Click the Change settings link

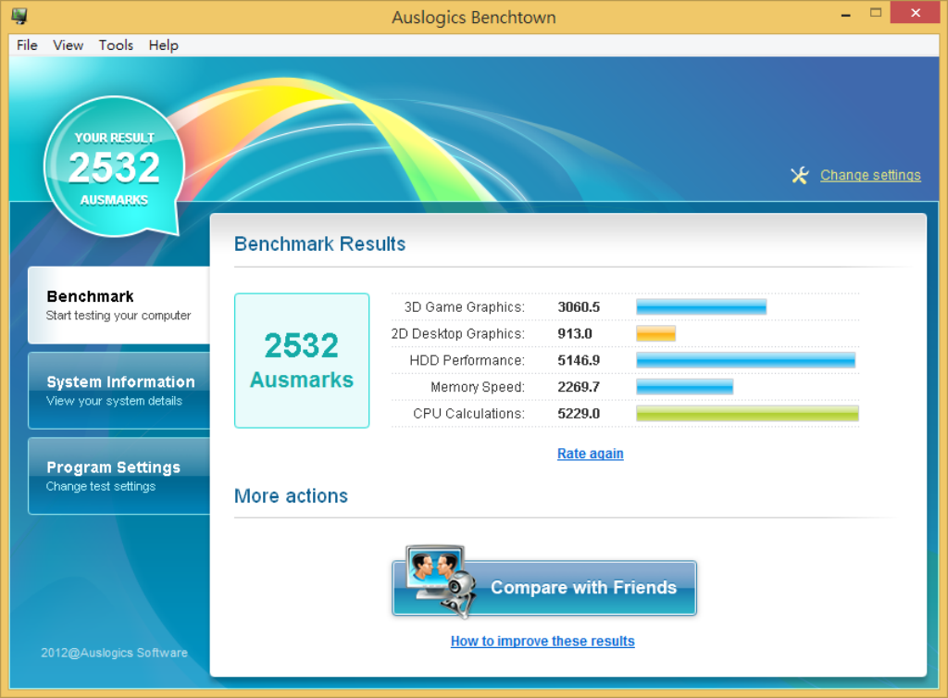coord(870,175)
